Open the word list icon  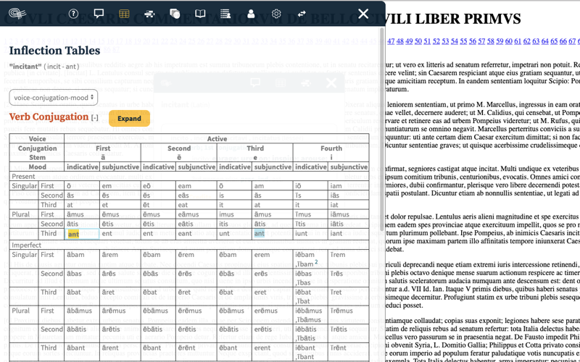pos(225,14)
